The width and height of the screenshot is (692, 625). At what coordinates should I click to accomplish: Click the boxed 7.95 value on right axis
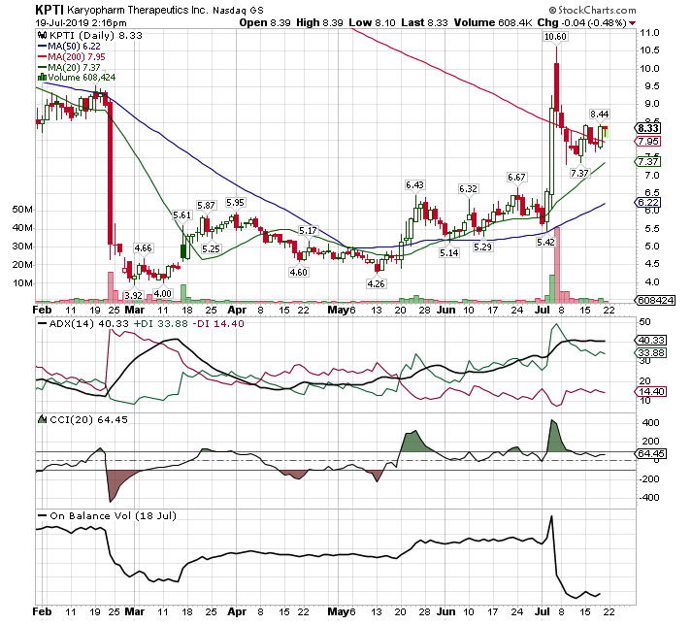pos(648,142)
